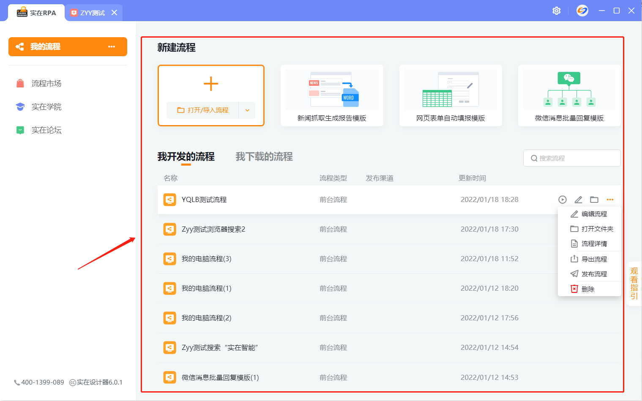
Task: Click the 实在论坛 chat icon
Action: pyautogui.click(x=20, y=130)
